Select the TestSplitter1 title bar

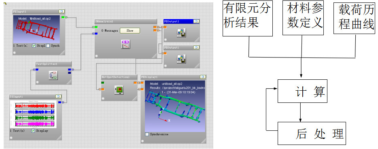pos(53,64)
